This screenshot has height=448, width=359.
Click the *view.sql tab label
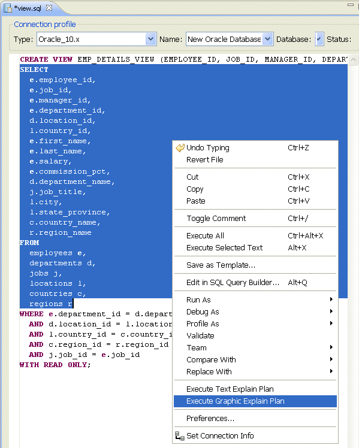pos(28,8)
